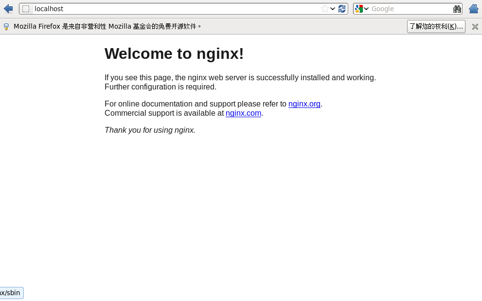The width and height of the screenshot is (482, 301).
Task: Open the nginx.com link
Action: [243, 113]
